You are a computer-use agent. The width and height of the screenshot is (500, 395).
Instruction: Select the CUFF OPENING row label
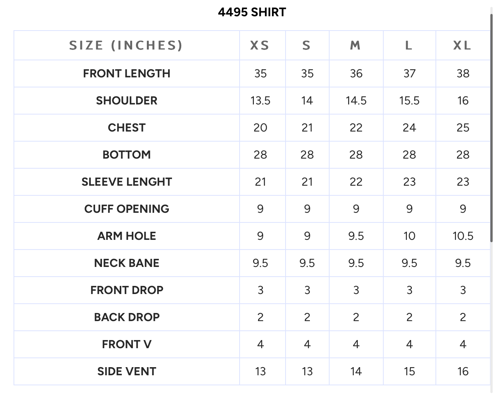pyautogui.click(x=127, y=209)
